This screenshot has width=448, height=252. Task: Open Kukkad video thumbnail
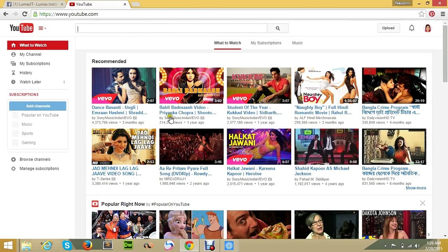pyautogui.click(x=259, y=85)
